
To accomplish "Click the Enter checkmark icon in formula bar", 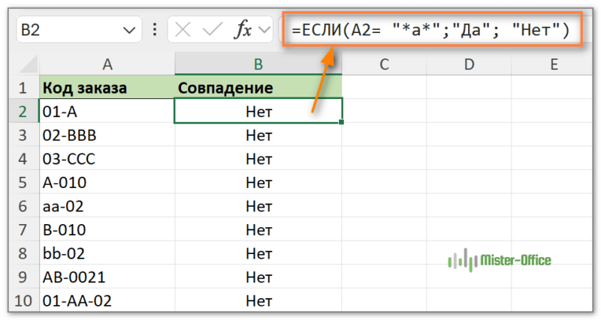I will click(213, 31).
